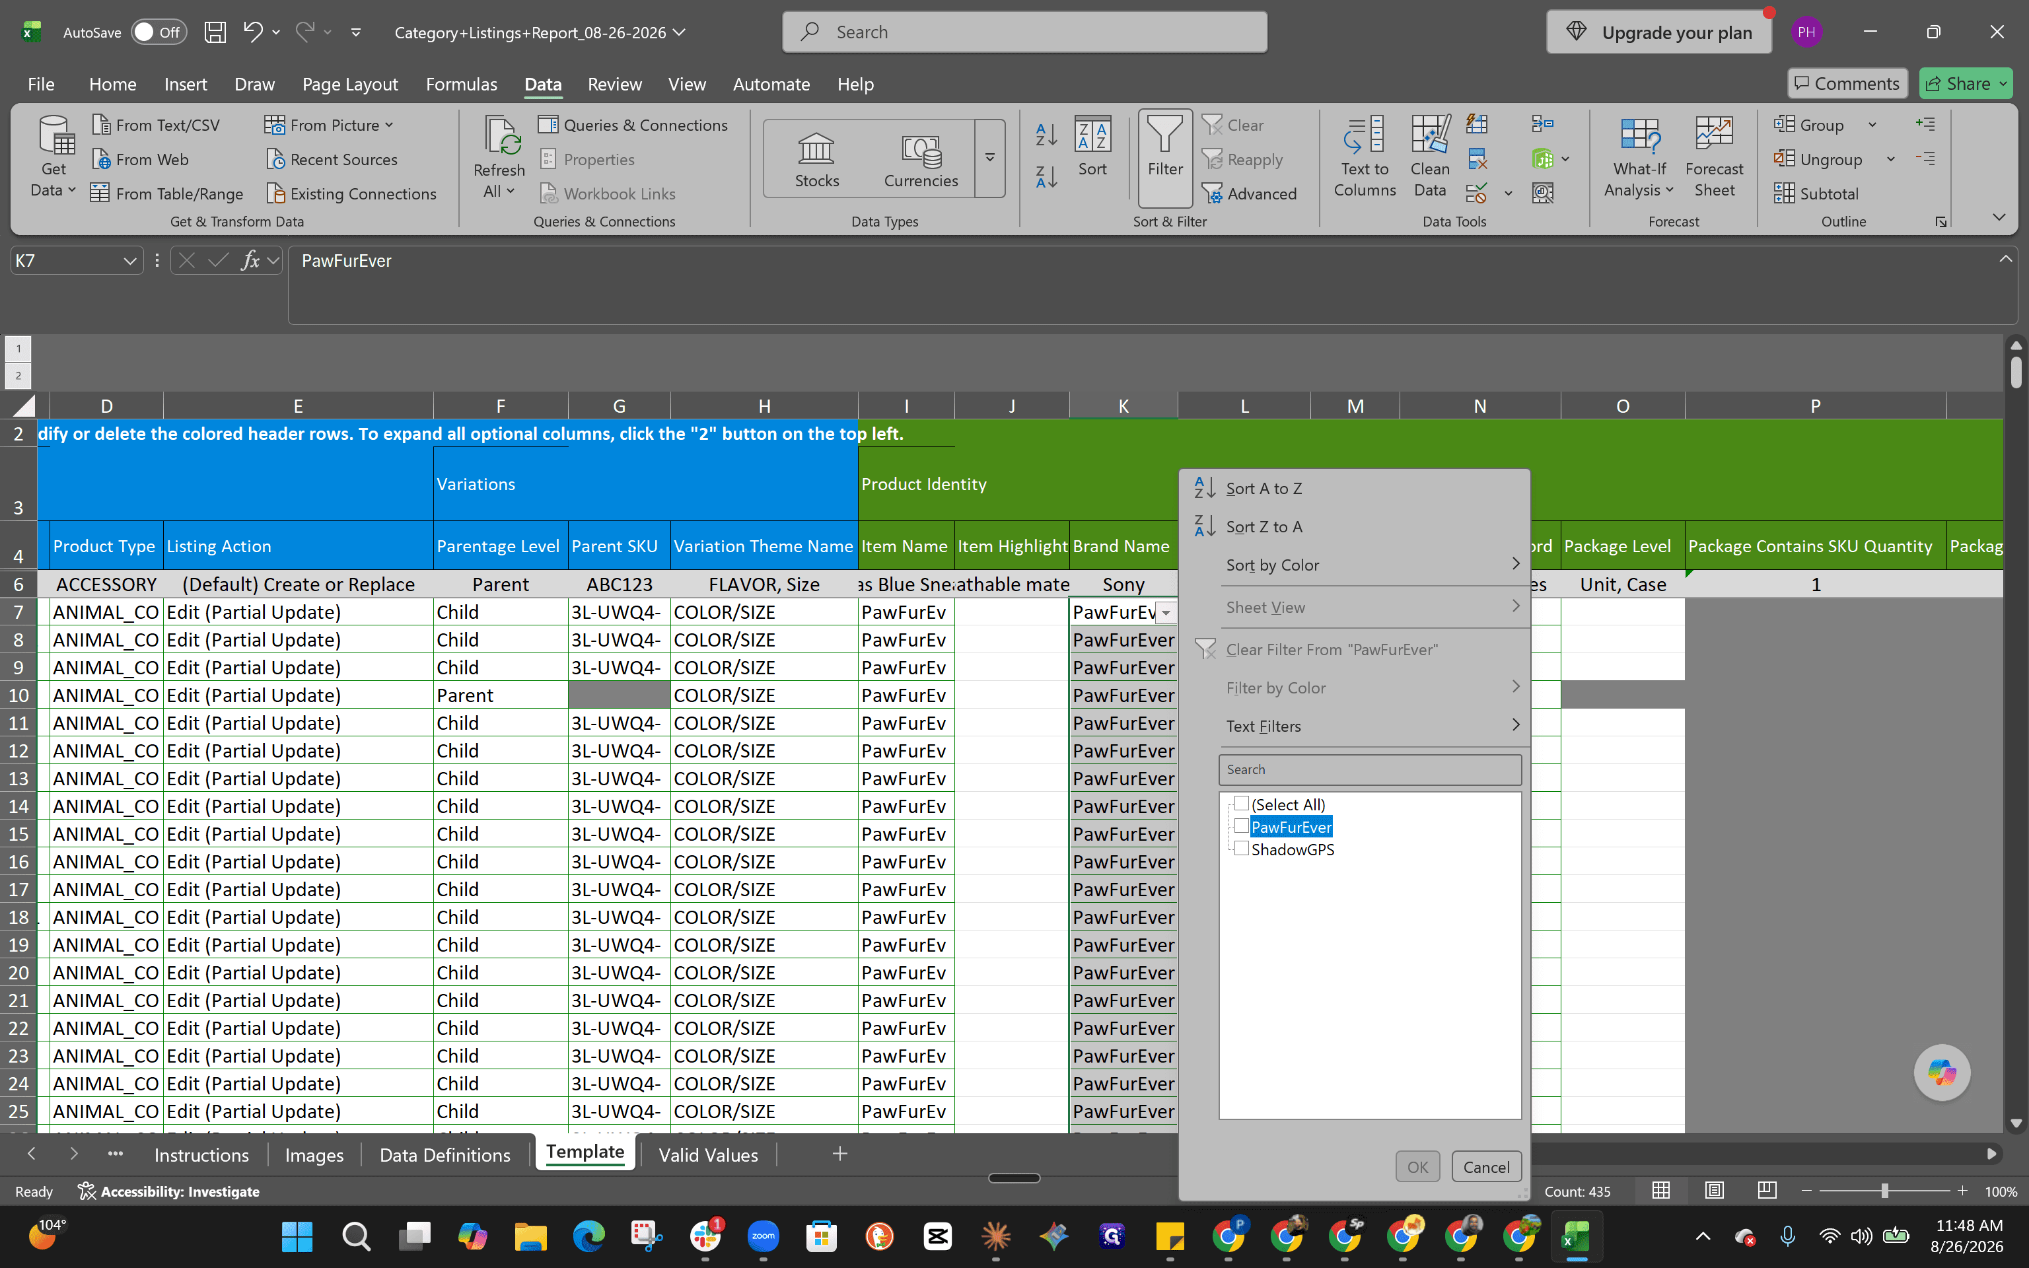
Task: Check the ShadowGPS filter checkbox
Action: [1242, 849]
